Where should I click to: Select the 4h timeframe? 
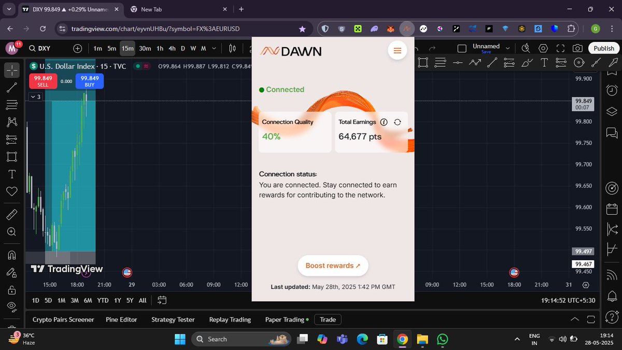(x=172, y=48)
